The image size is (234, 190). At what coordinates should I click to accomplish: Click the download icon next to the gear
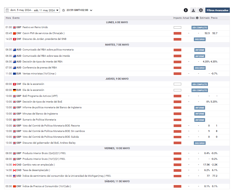tap(193, 10)
